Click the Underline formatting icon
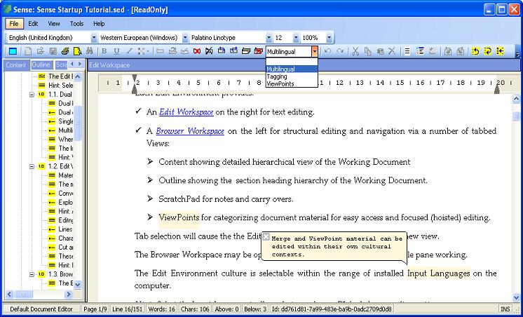The width and height of the screenshot is (523, 317). (x=116, y=51)
